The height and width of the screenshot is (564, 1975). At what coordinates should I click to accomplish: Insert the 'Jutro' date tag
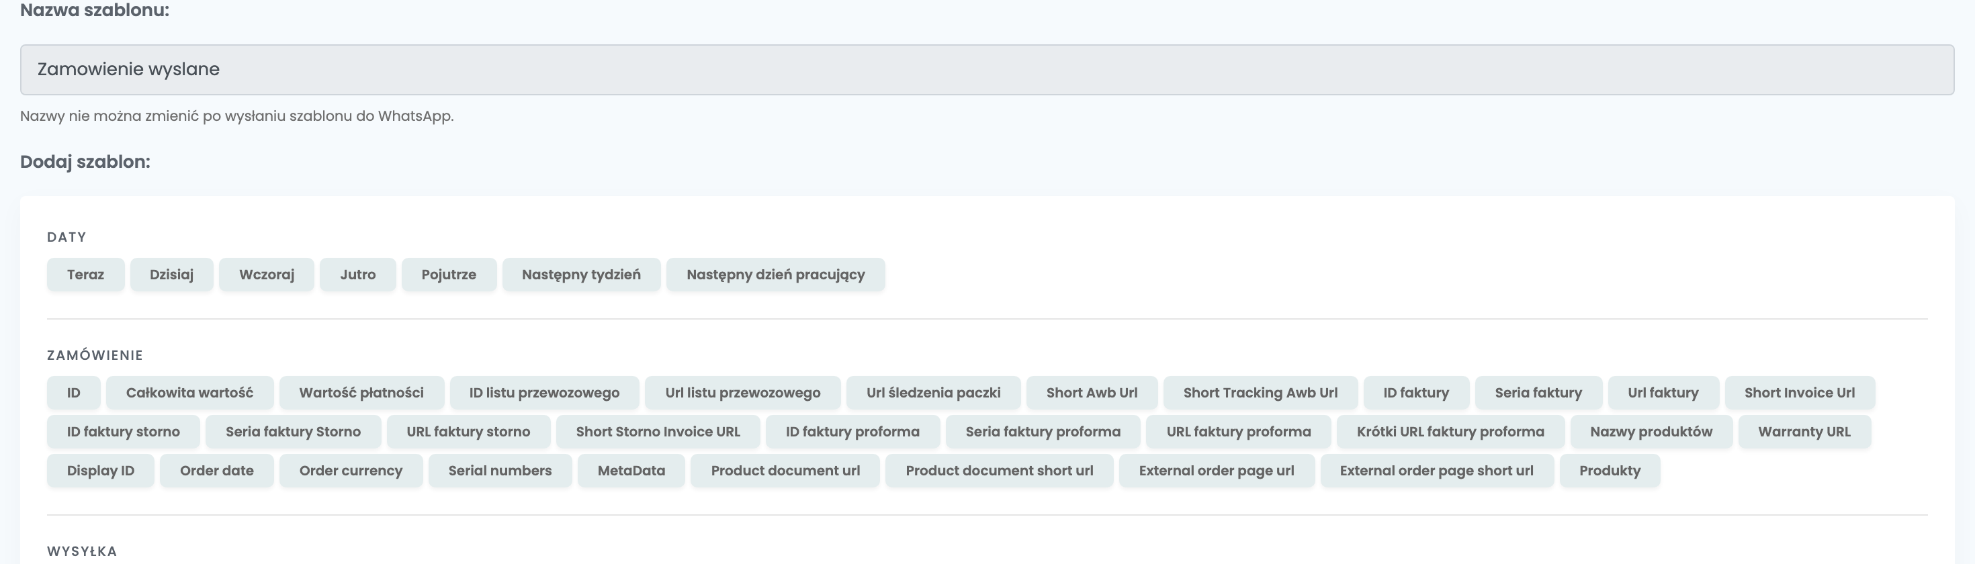coord(358,275)
